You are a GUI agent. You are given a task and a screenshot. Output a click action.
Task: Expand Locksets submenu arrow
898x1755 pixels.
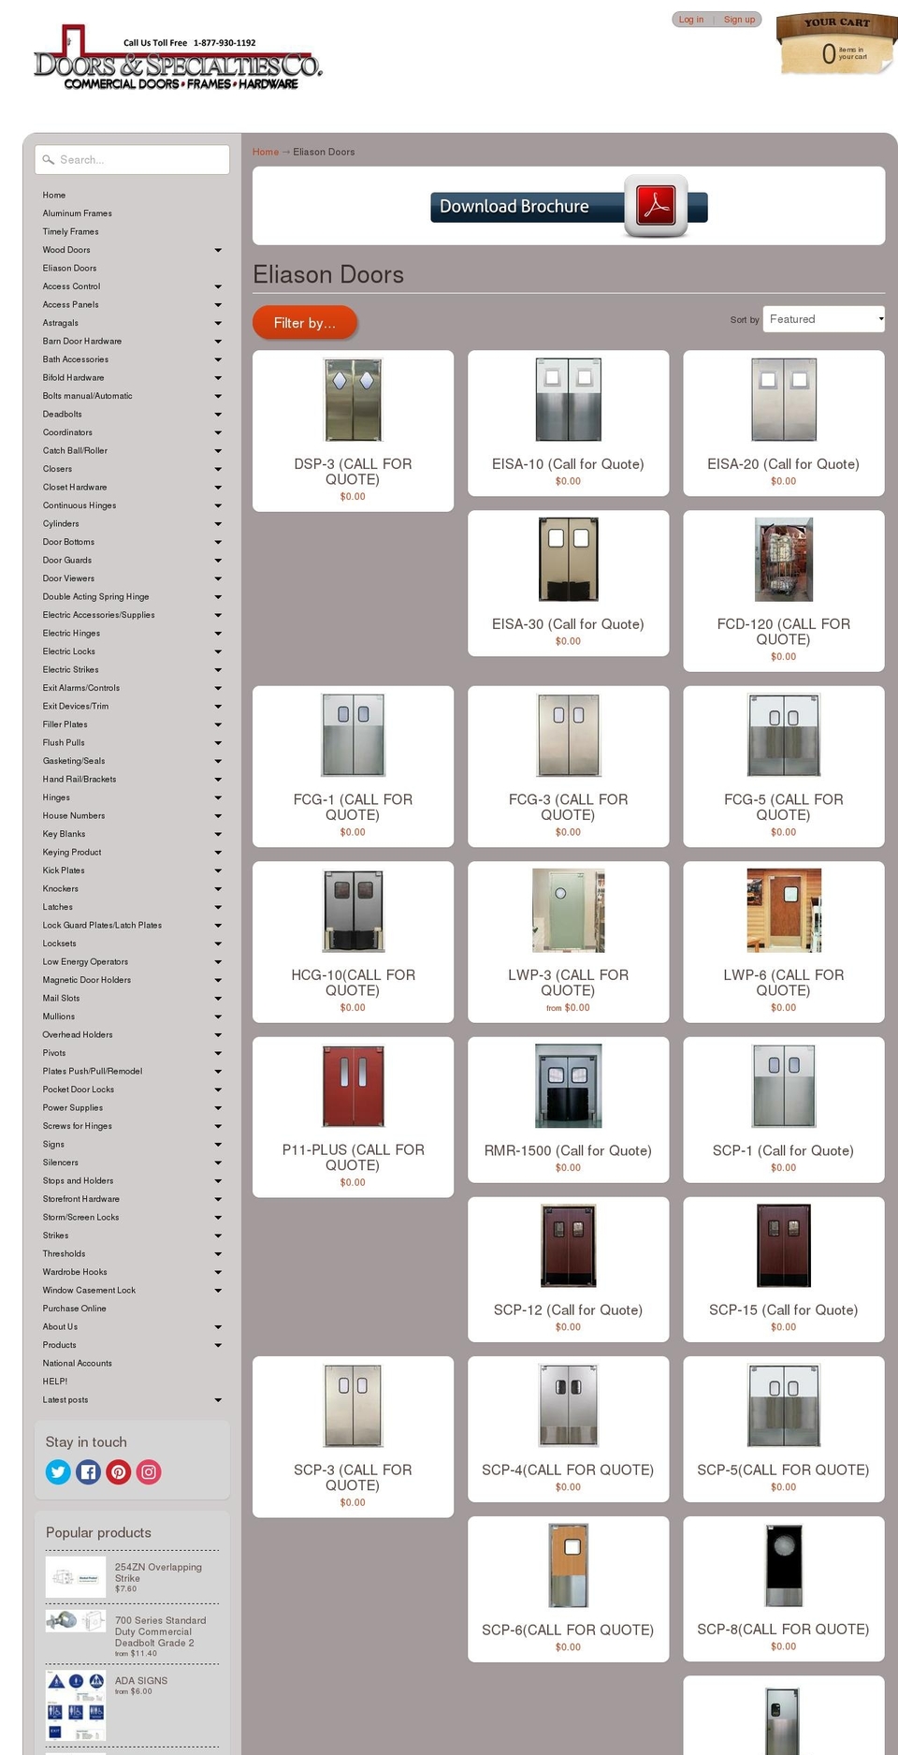click(x=218, y=943)
